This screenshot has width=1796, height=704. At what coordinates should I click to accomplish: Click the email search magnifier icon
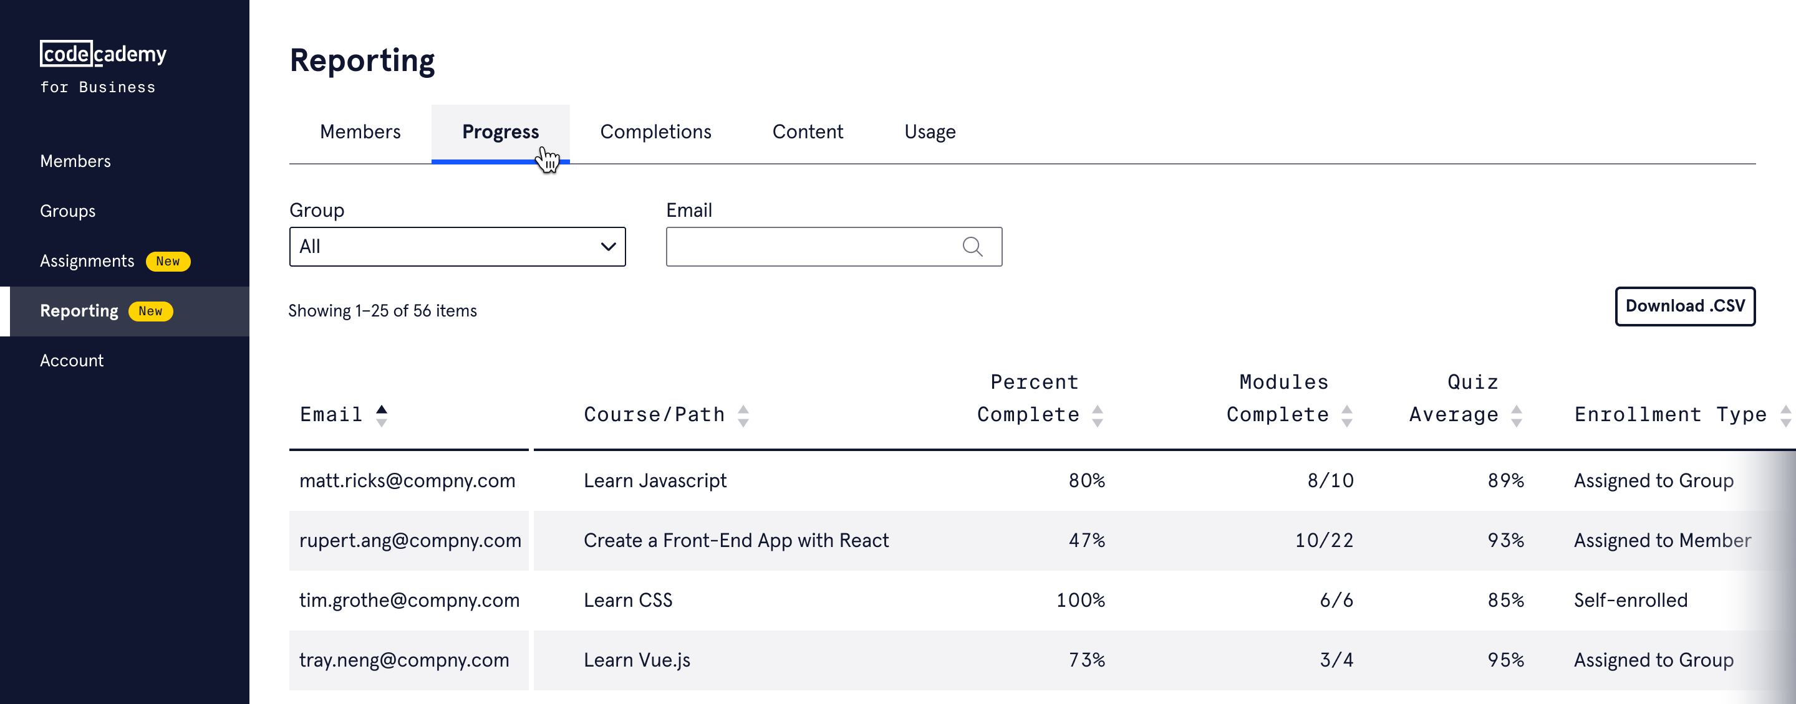tap(972, 247)
